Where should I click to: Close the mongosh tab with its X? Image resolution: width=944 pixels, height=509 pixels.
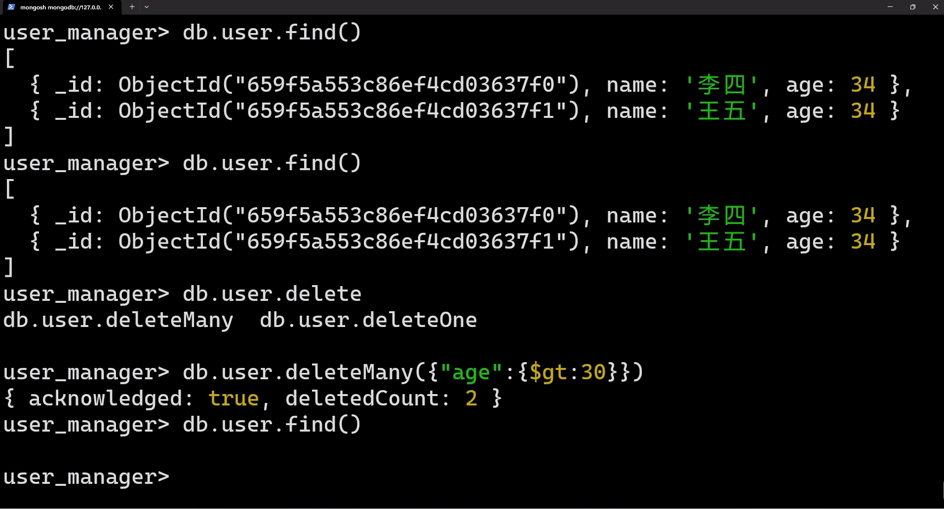click(111, 7)
